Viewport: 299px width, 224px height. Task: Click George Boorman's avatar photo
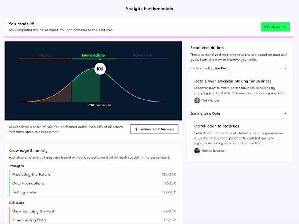point(197,150)
